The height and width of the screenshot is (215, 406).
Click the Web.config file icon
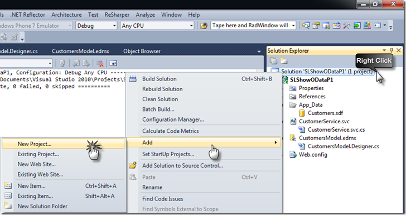click(293, 154)
